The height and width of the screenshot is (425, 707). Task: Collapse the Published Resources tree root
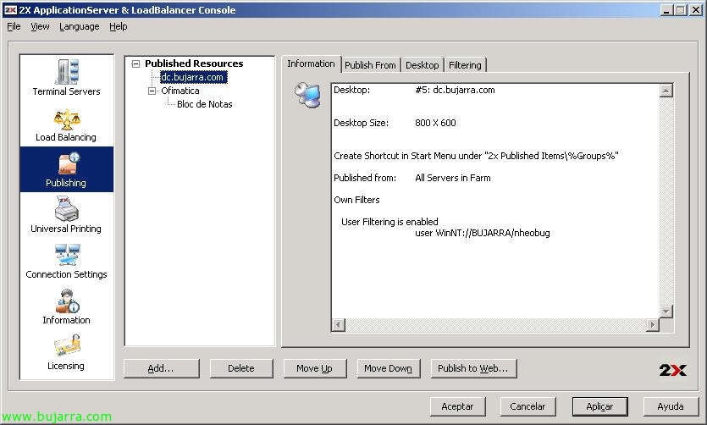135,64
